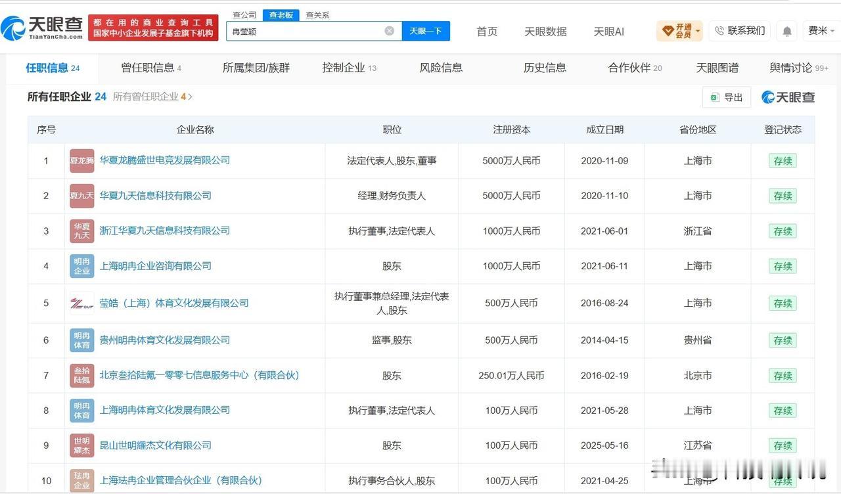This screenshot has height=494, width=841.
Task: Switch to the 天眼图谱 tab
Action: point(717,68)
